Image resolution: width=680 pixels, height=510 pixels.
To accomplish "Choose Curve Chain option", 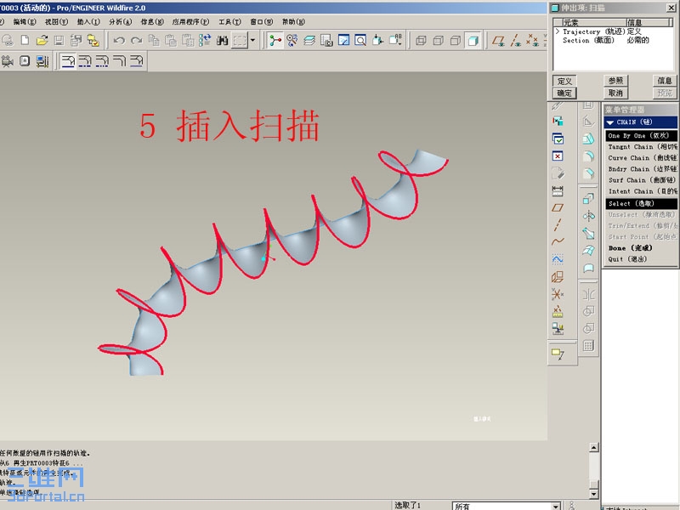I will (x=641, y=158).
